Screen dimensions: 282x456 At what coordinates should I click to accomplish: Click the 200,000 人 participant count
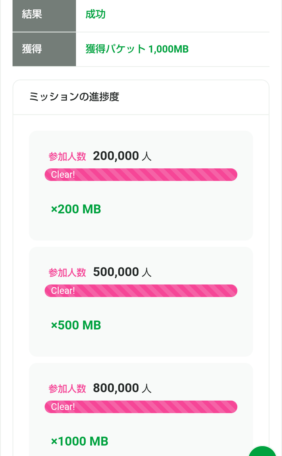pos(122,156)
